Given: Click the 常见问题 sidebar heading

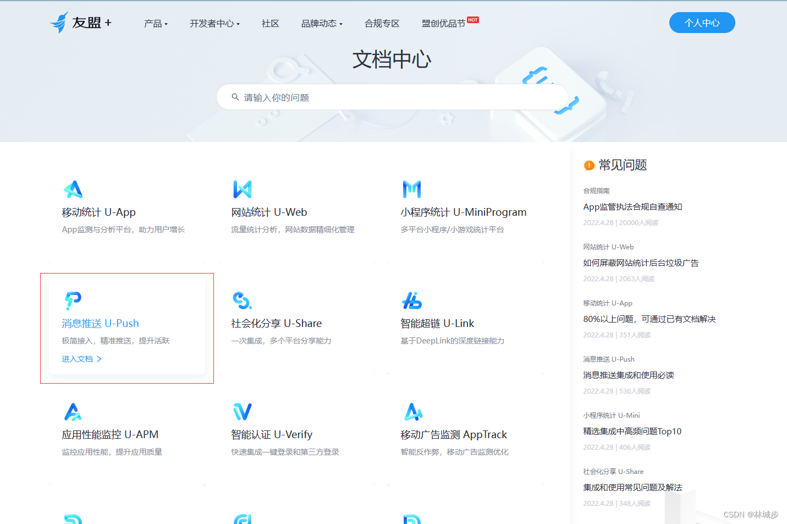Looking at the screenshot, I should [x=623, y=165].
